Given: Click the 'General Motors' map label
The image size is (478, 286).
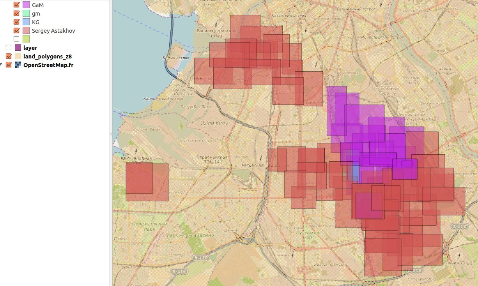Looking at the screenshot, I should [422, 279].
